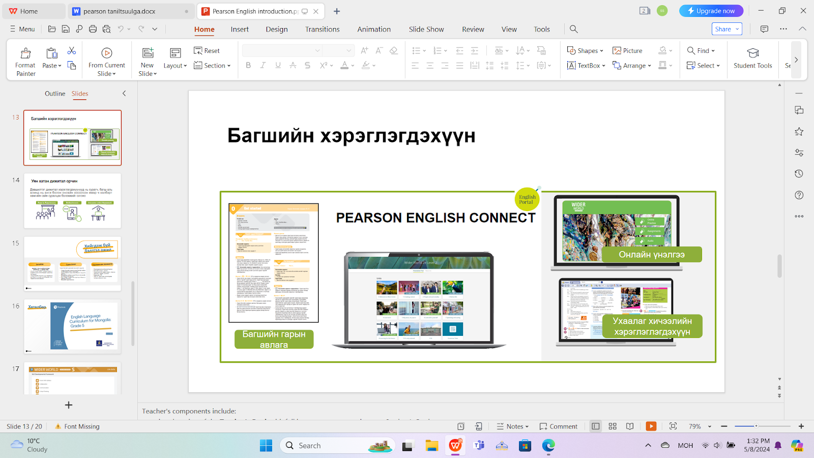
Task: Click the font color A swatch
Action: pyautogui.click(x=344, y=65)
